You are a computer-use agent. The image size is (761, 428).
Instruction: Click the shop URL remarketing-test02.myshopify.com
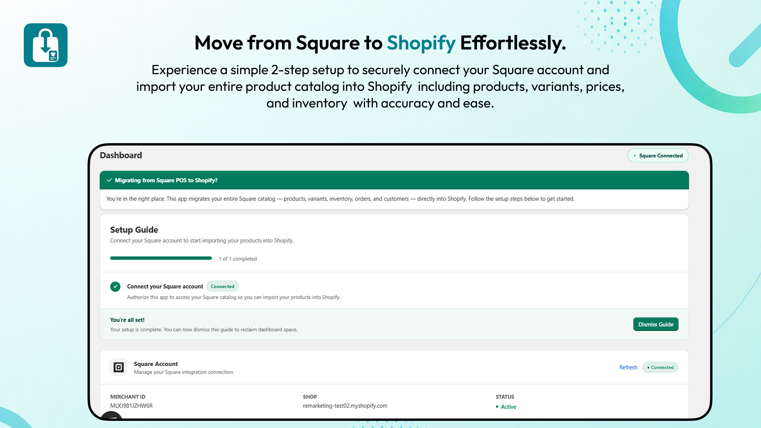(345, 406)
